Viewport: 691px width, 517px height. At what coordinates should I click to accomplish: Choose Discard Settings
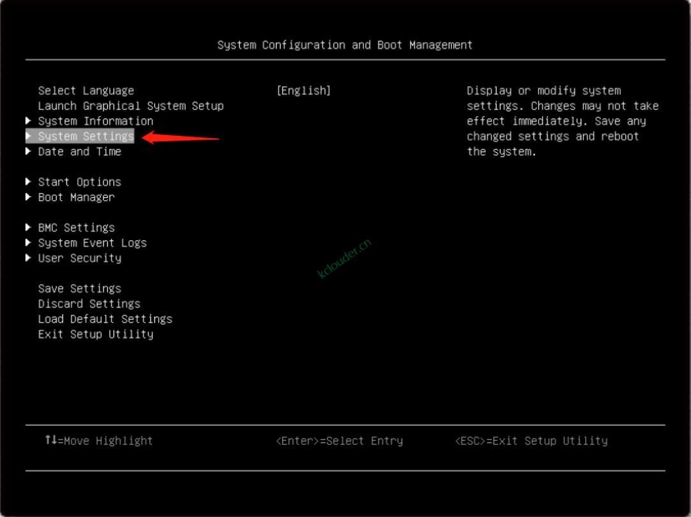89,304
